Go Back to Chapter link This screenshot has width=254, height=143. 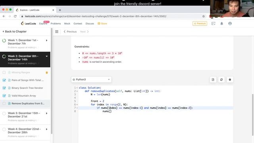tap(14, 31)
